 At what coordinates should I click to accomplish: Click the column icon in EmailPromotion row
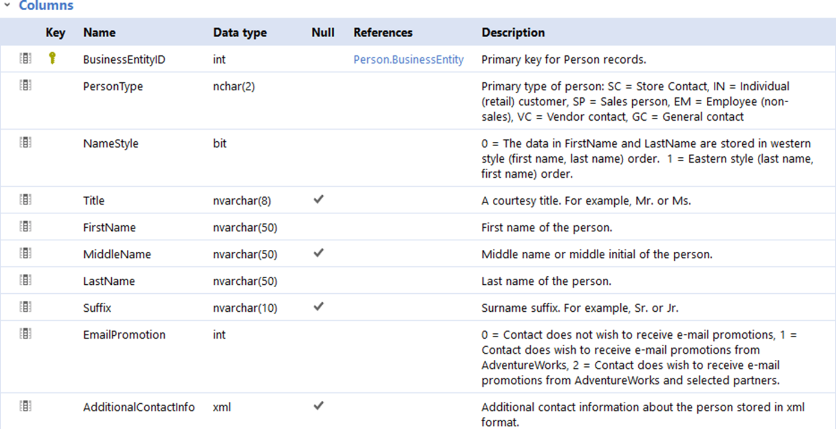(25, 333)
